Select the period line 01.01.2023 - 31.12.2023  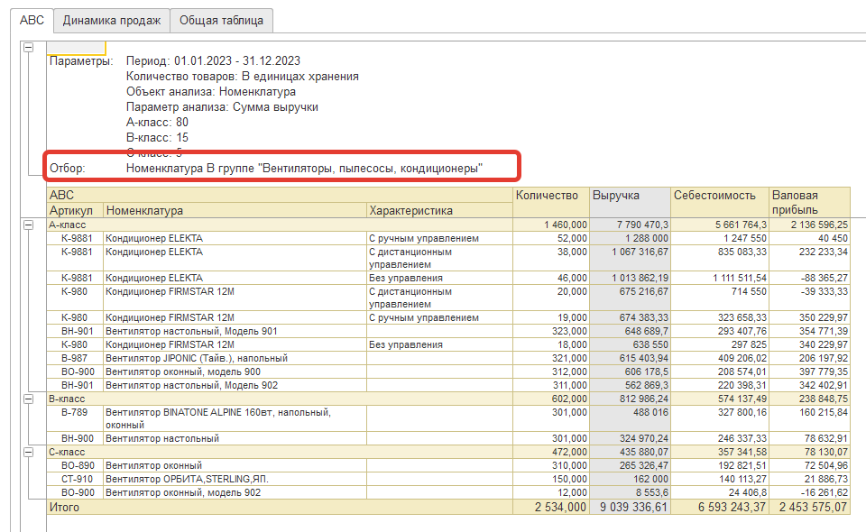pyautogui.click(x=213, y=60)
